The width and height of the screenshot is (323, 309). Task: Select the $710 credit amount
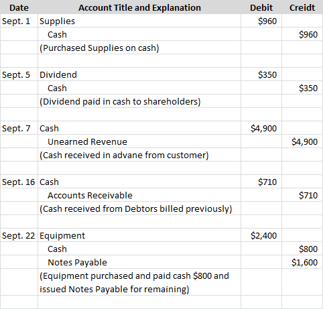pyautogui.click(x=308, y=195)
